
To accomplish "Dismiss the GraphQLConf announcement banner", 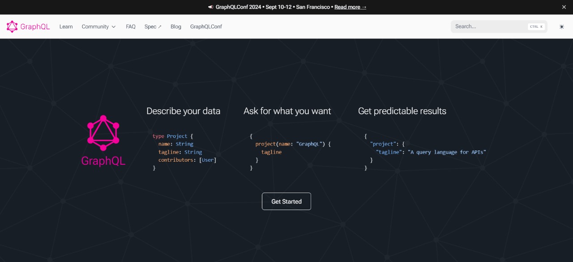I will click(564, 7).
